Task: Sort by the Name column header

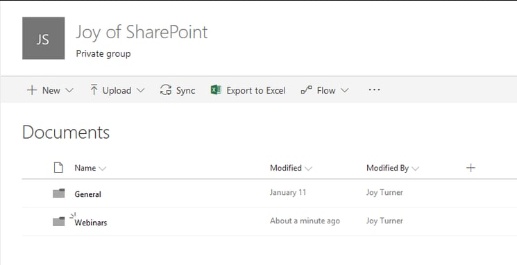Action: pos(85,168)
